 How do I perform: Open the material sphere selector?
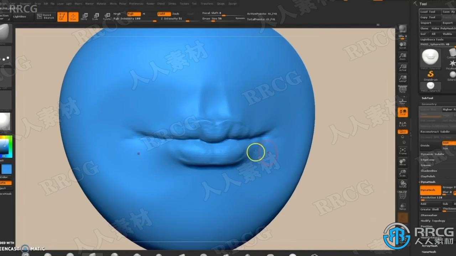pos(5,122)
